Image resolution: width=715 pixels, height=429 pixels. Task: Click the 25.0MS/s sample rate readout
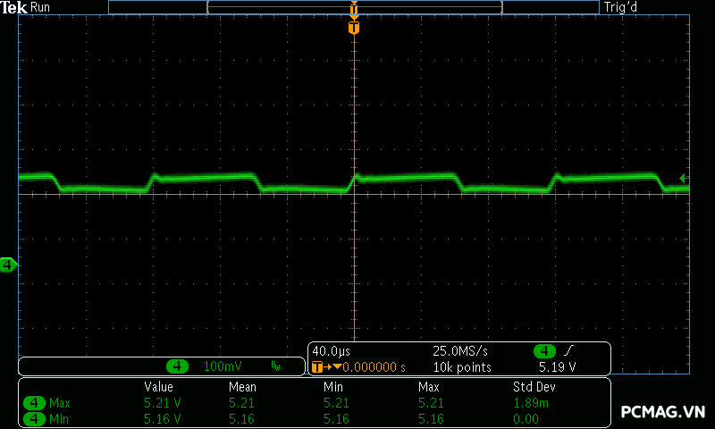(461, 351)
